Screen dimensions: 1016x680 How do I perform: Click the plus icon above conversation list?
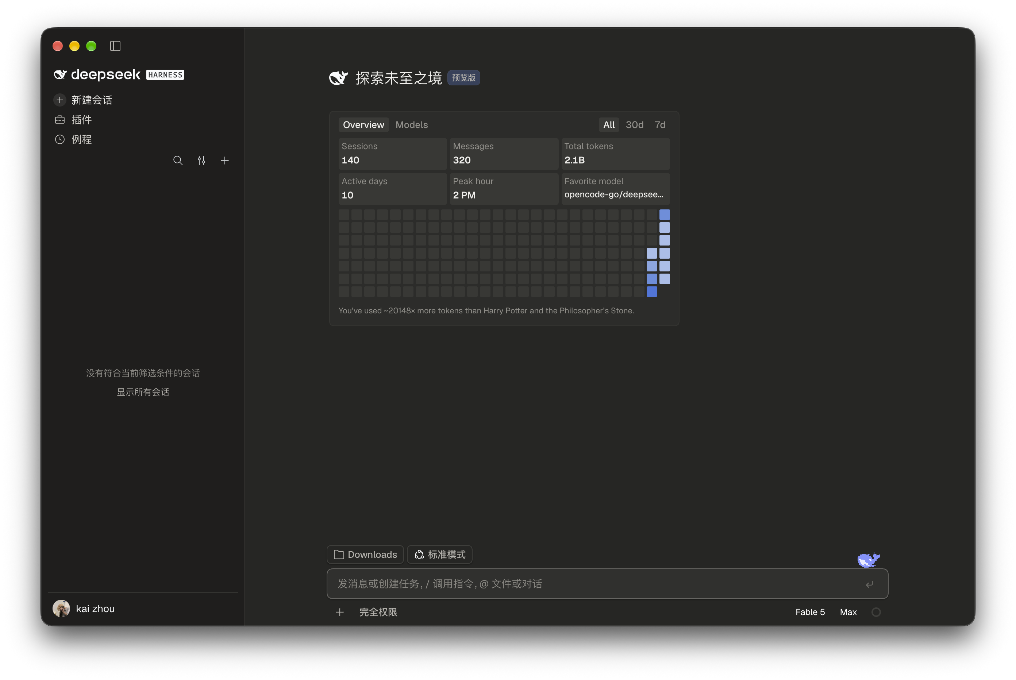pyautogui.click(x=225, y=161)
